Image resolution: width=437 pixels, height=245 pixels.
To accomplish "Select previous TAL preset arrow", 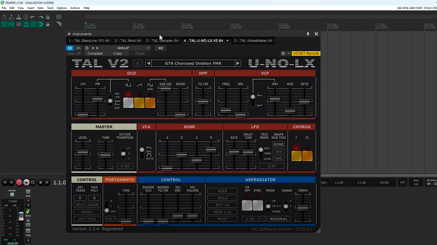I will 148,63.
